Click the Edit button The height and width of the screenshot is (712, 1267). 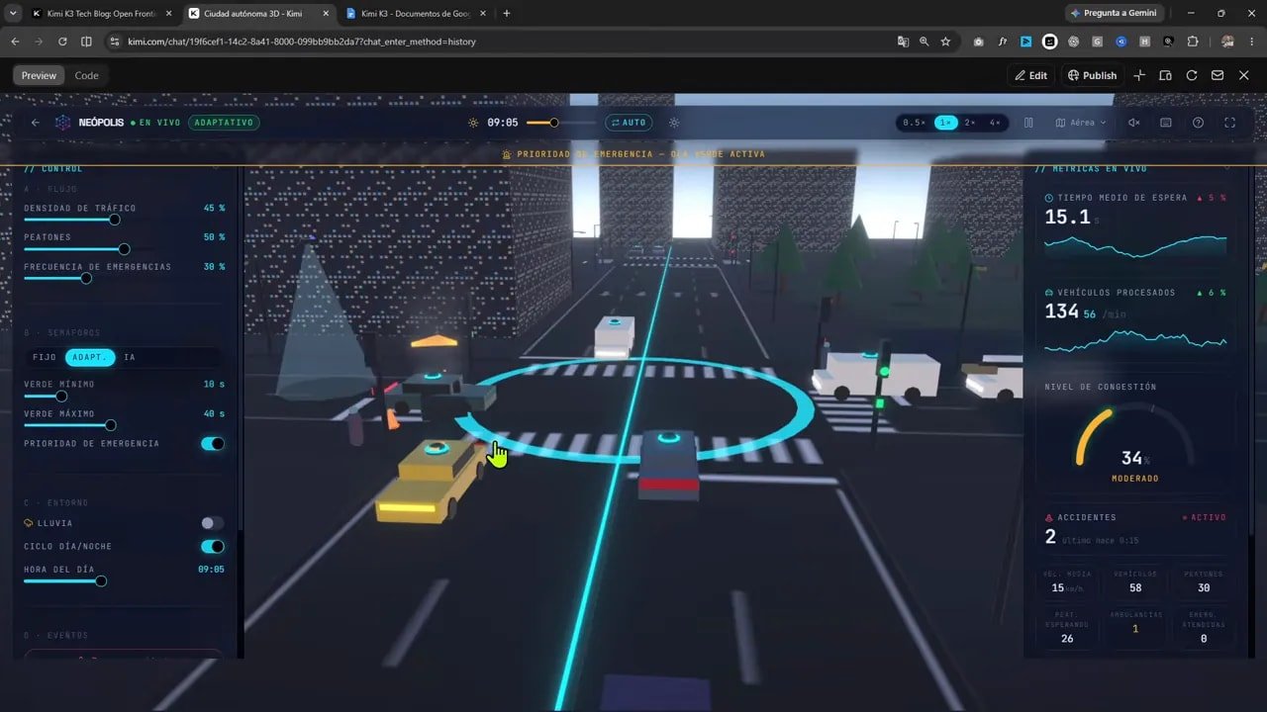pos(1030,75)
